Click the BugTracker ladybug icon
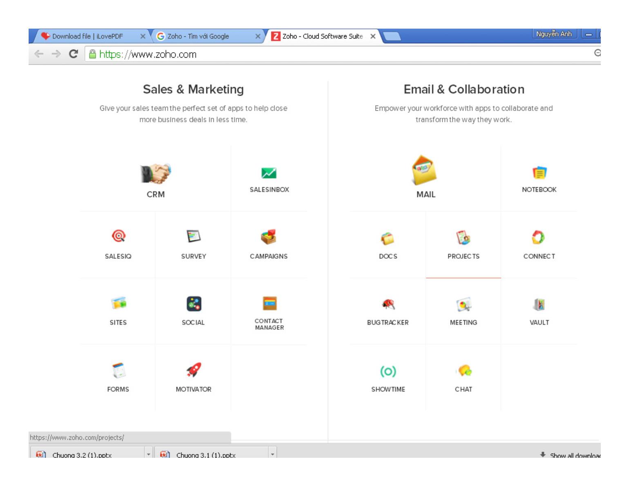Viewport: 629px width, 486px height. click(x=388, y=304)
